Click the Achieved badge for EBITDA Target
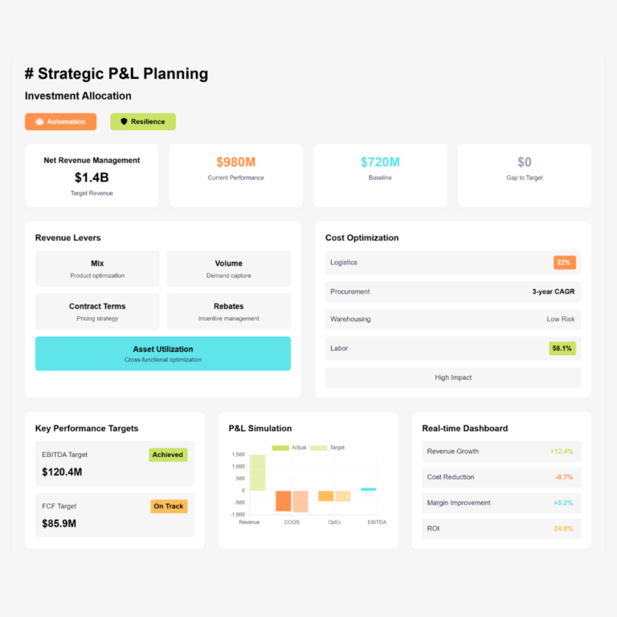The image size is (617, 617). point(168,455)
